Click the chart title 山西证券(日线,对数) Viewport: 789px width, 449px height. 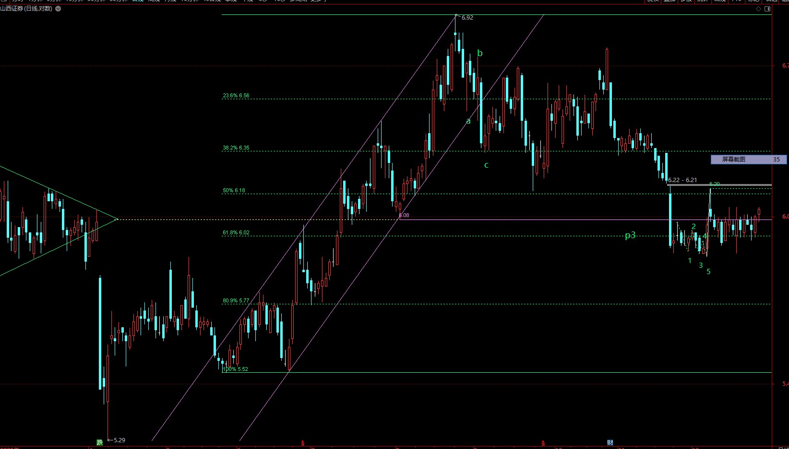26,9
